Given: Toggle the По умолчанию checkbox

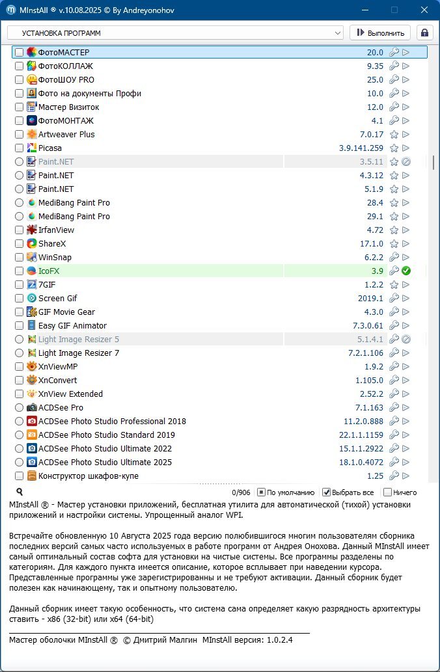Looking at the screenshot, I should pyautogui.click(x=261, y=492).
